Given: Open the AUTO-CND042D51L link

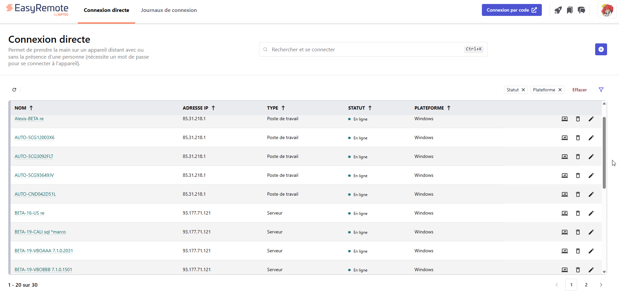Looking at the screenshot, I should tap(35, 194).
